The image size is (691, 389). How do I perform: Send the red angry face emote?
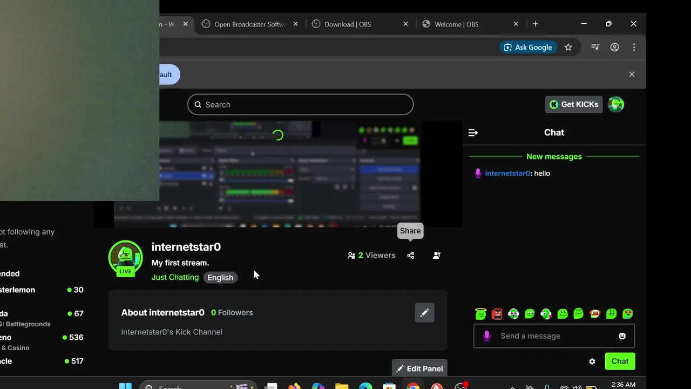point(497,313)
